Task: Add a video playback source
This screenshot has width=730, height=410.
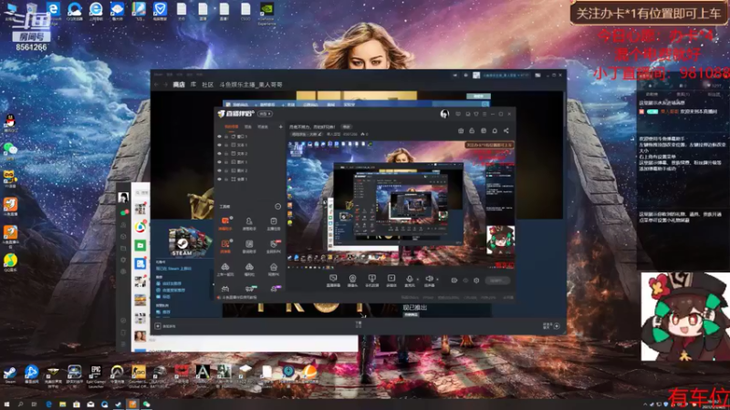Action: coord(391,281)
